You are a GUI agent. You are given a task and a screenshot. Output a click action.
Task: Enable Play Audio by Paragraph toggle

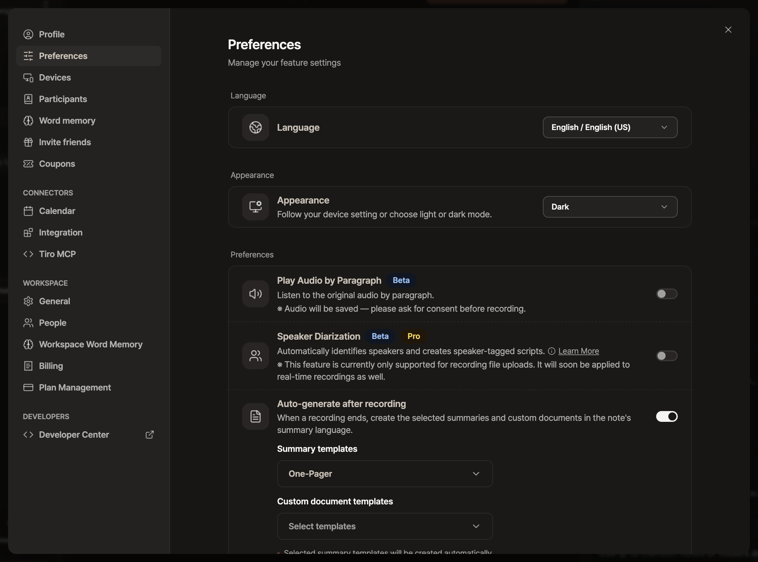(666, 294)
